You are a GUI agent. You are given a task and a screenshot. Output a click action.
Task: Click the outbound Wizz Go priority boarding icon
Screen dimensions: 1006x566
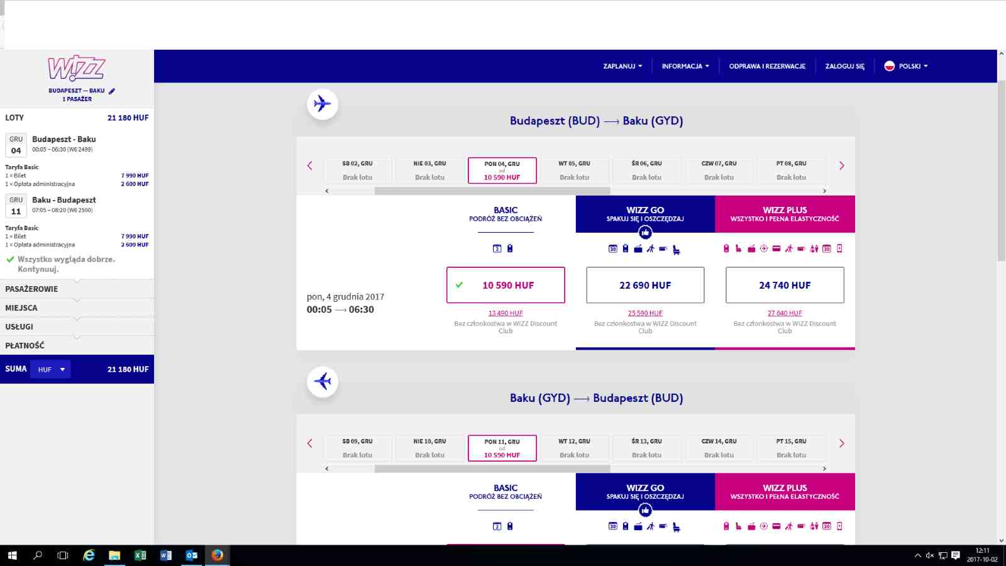tap(651, 248)
